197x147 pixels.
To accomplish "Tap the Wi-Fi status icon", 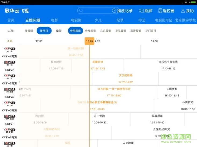I will pos(186,2).
